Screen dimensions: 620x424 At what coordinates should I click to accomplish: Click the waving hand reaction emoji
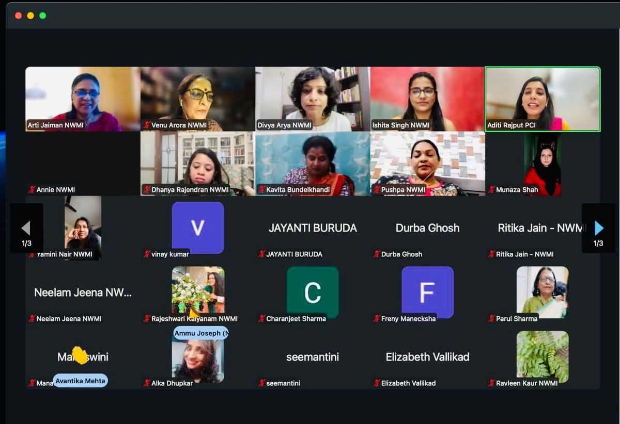(80, 355)
